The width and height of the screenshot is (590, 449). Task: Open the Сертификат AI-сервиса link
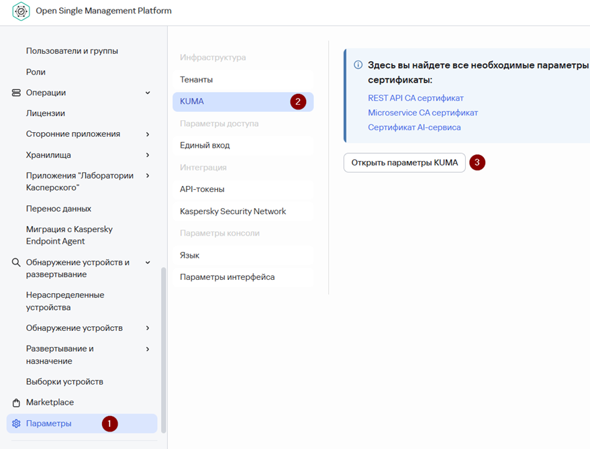point(414,128)
